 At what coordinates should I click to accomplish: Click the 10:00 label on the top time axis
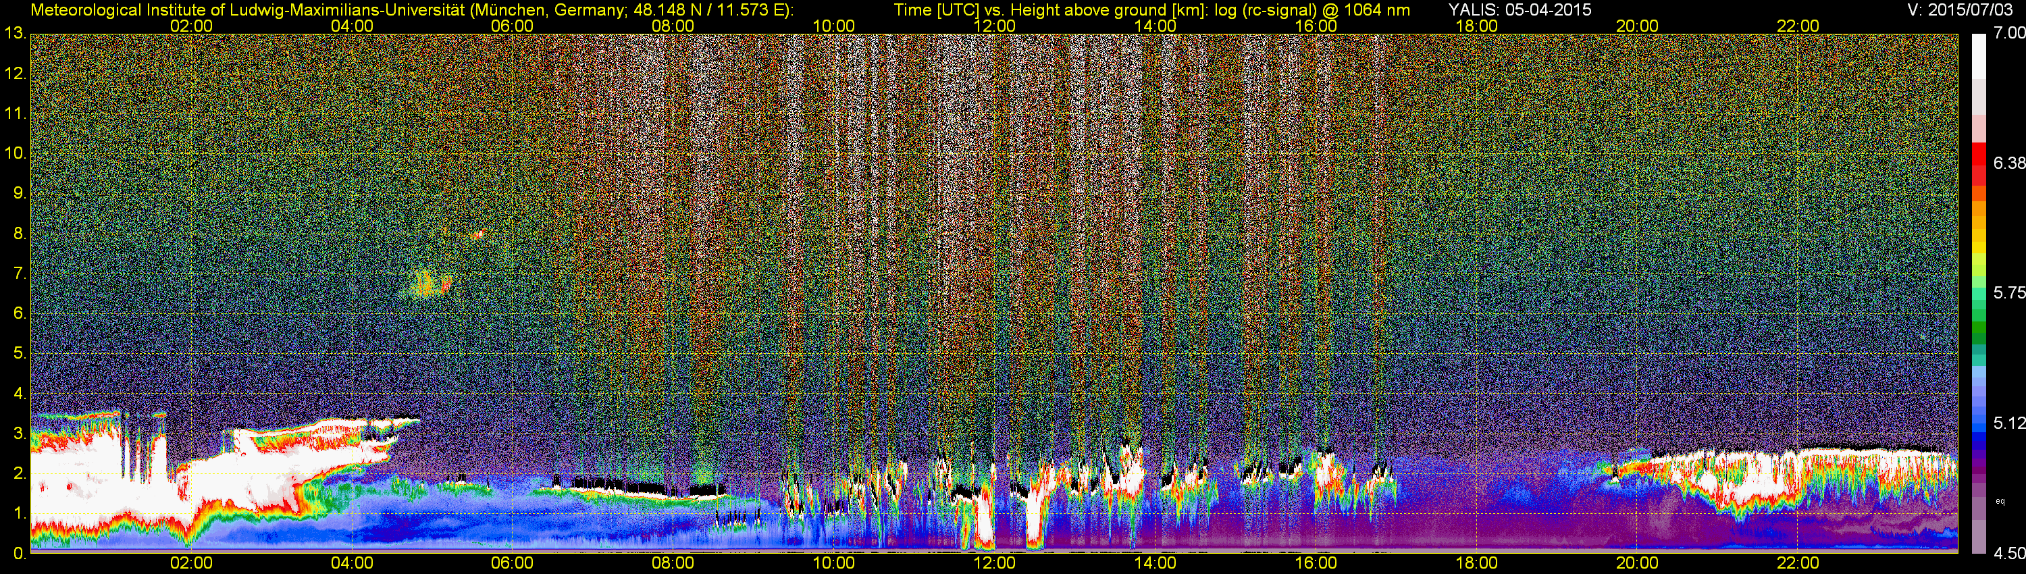833,26
